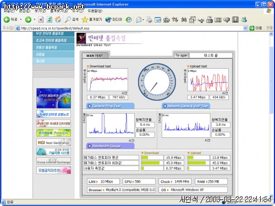Click the 3.8 ms VoIP delay value
Image resolution: width=275 pixels, height=206 pixels.
point(221,125)
